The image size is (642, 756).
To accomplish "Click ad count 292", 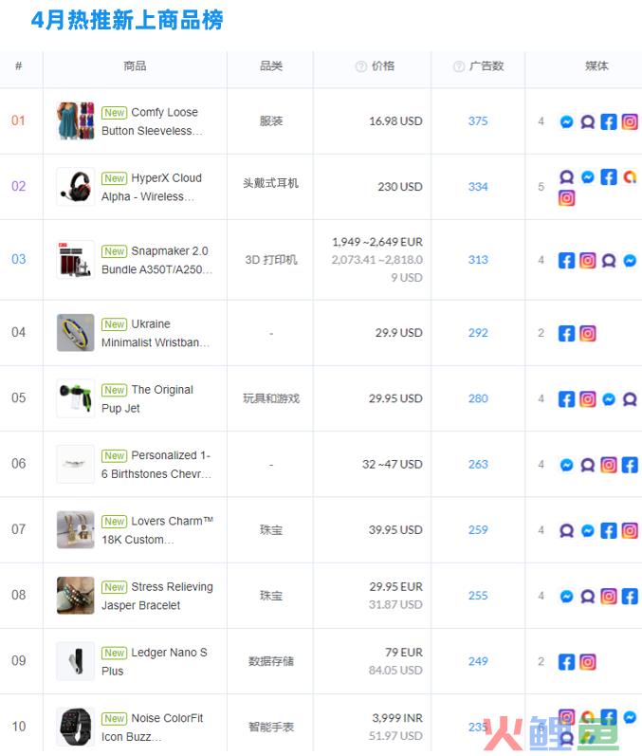I will [478, 333].
